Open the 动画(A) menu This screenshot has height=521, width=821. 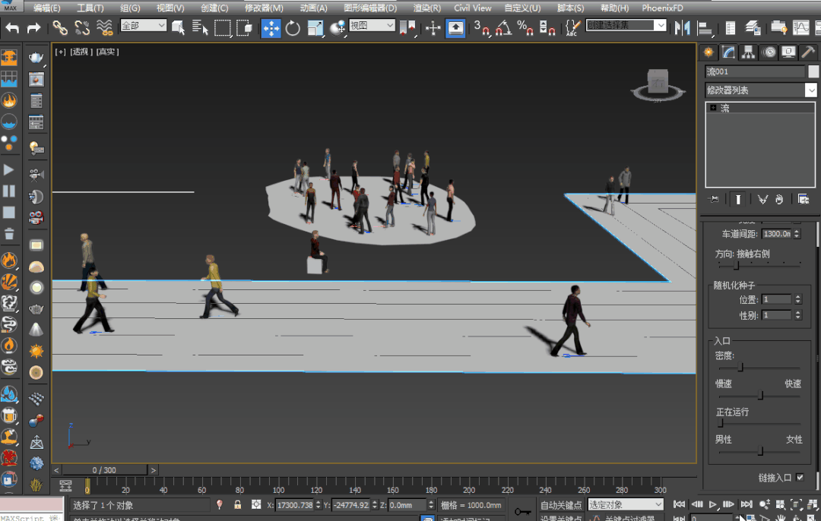click(x=312, y=8)
